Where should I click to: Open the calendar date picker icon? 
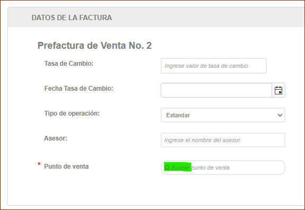[x=278, y=90]
